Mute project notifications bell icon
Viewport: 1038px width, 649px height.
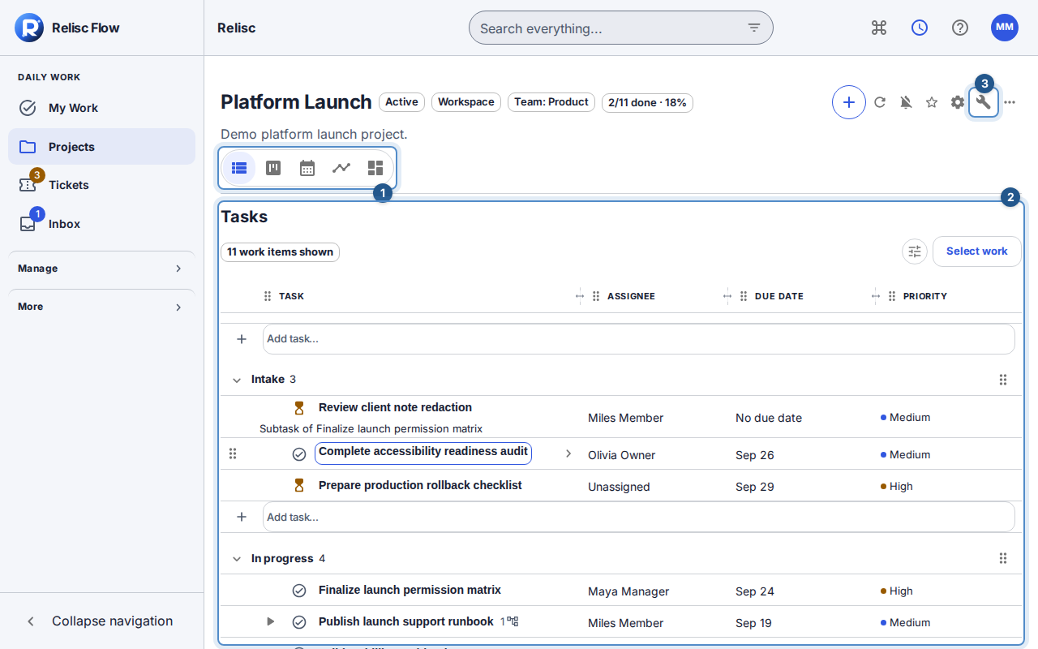906,102
